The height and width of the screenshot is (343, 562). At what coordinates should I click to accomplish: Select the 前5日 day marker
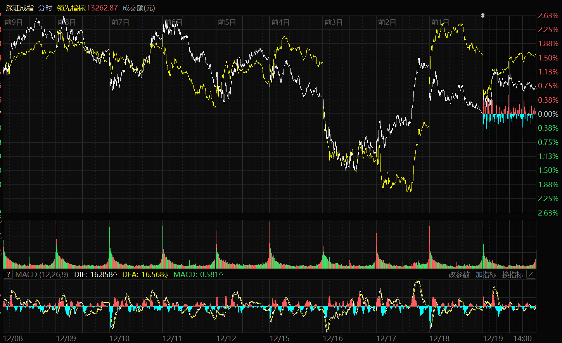(x=227, y=22)
